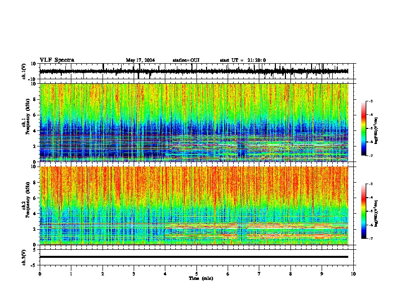Image resolution: width=398 pixels, height=307 pixels.
Task: Click time axis tick label "3"
Action: 134,274
